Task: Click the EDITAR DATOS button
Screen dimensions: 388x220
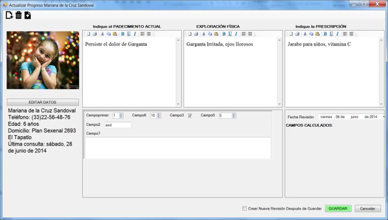Action: [43, 102]
